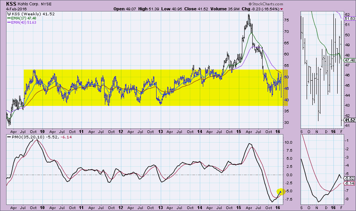
Task: Select the 'EMA(17) 47.48' legend text
Action: (x=24, y=18)
